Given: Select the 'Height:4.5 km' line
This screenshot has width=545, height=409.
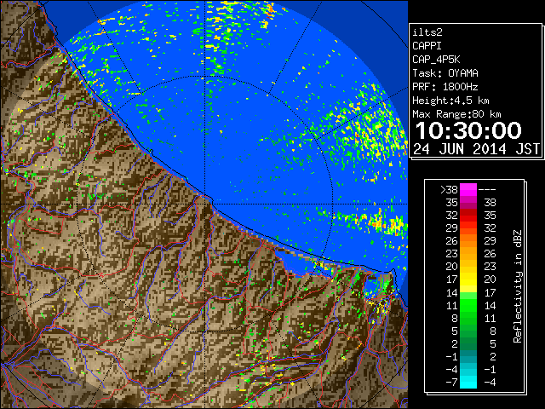Looking at the screenshot, I should pos(450,101).
